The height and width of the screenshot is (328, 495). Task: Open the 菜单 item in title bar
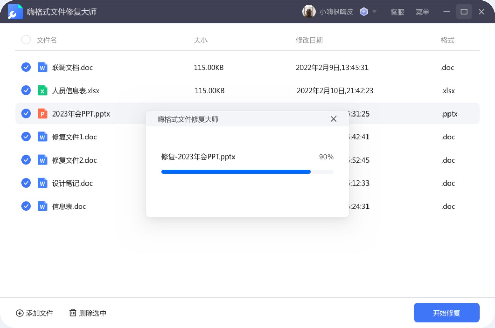tap(423, 12)
